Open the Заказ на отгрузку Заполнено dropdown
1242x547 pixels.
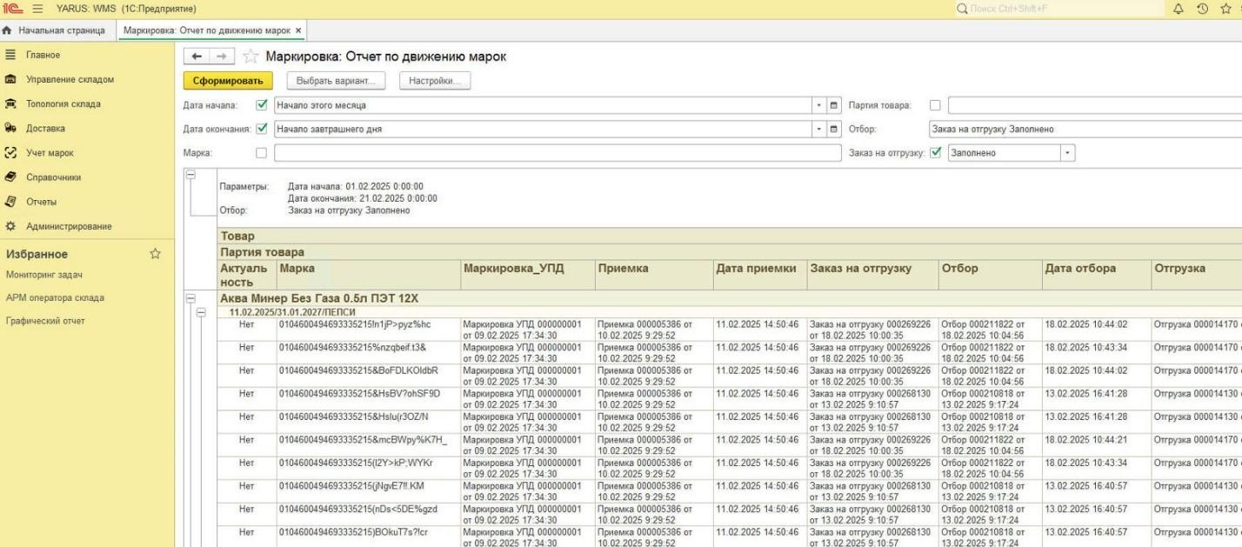point(1068,153)
